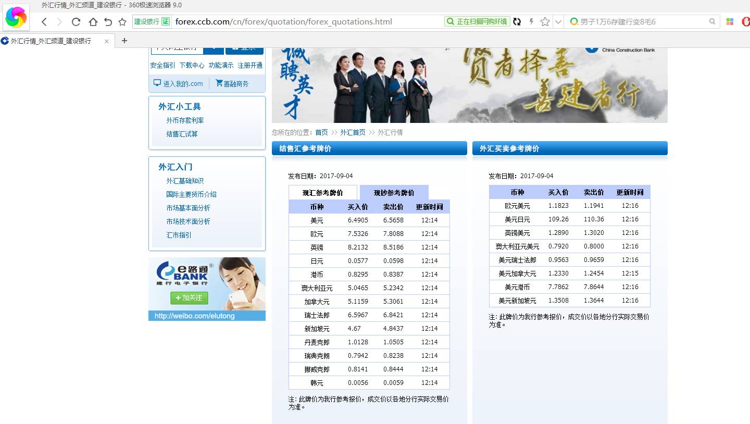Click 英镑 currency name cell
The image size is (750, 424).
tap(317, 247)
